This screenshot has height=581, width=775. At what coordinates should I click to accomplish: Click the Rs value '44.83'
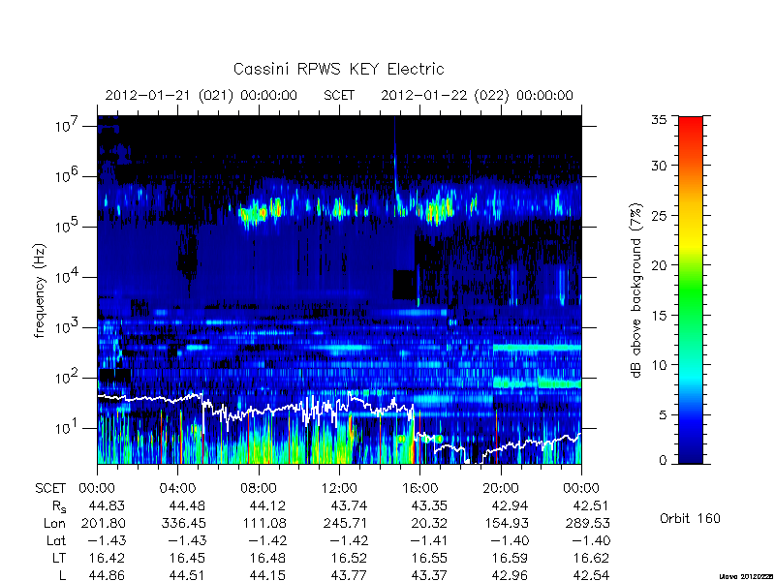coord(107,505)
